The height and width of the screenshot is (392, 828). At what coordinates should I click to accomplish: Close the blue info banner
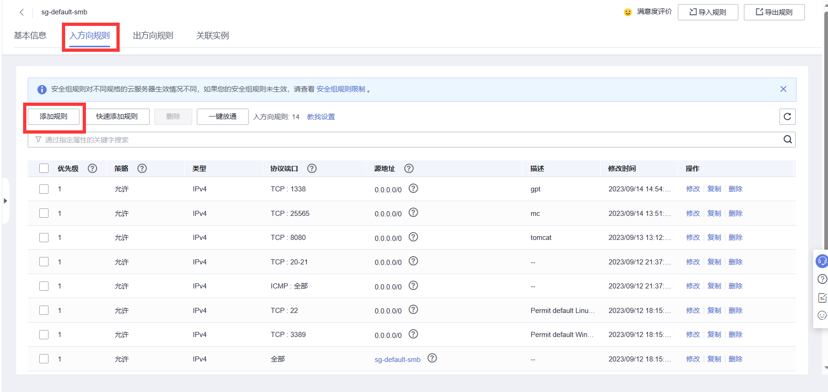783,89
